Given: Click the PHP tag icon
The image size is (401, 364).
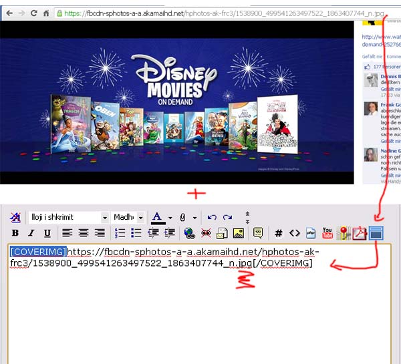Looking at the screenshot, I should 311,233.
